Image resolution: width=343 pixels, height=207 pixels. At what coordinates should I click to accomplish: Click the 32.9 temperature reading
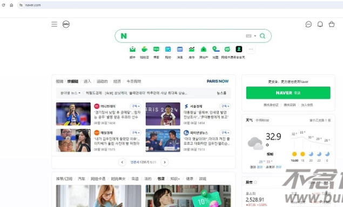click(x=273, y=137)
